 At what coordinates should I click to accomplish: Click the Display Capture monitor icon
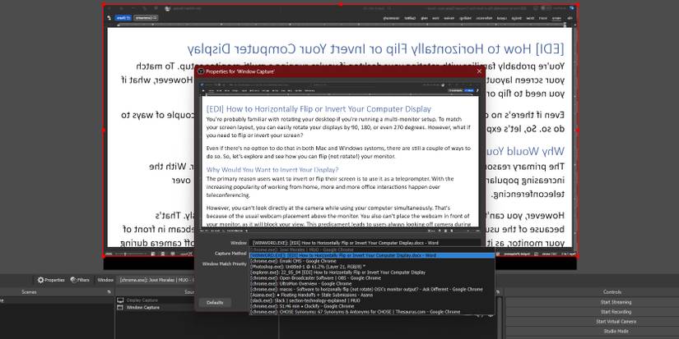coord(120,300)
